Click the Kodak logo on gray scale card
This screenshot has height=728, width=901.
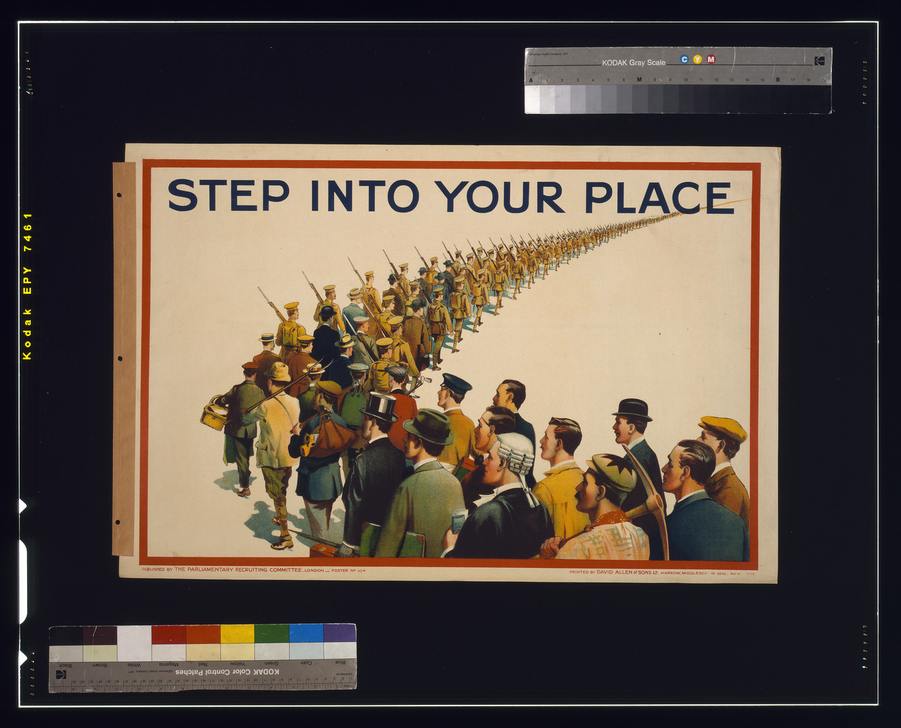(x=819, y=61)
